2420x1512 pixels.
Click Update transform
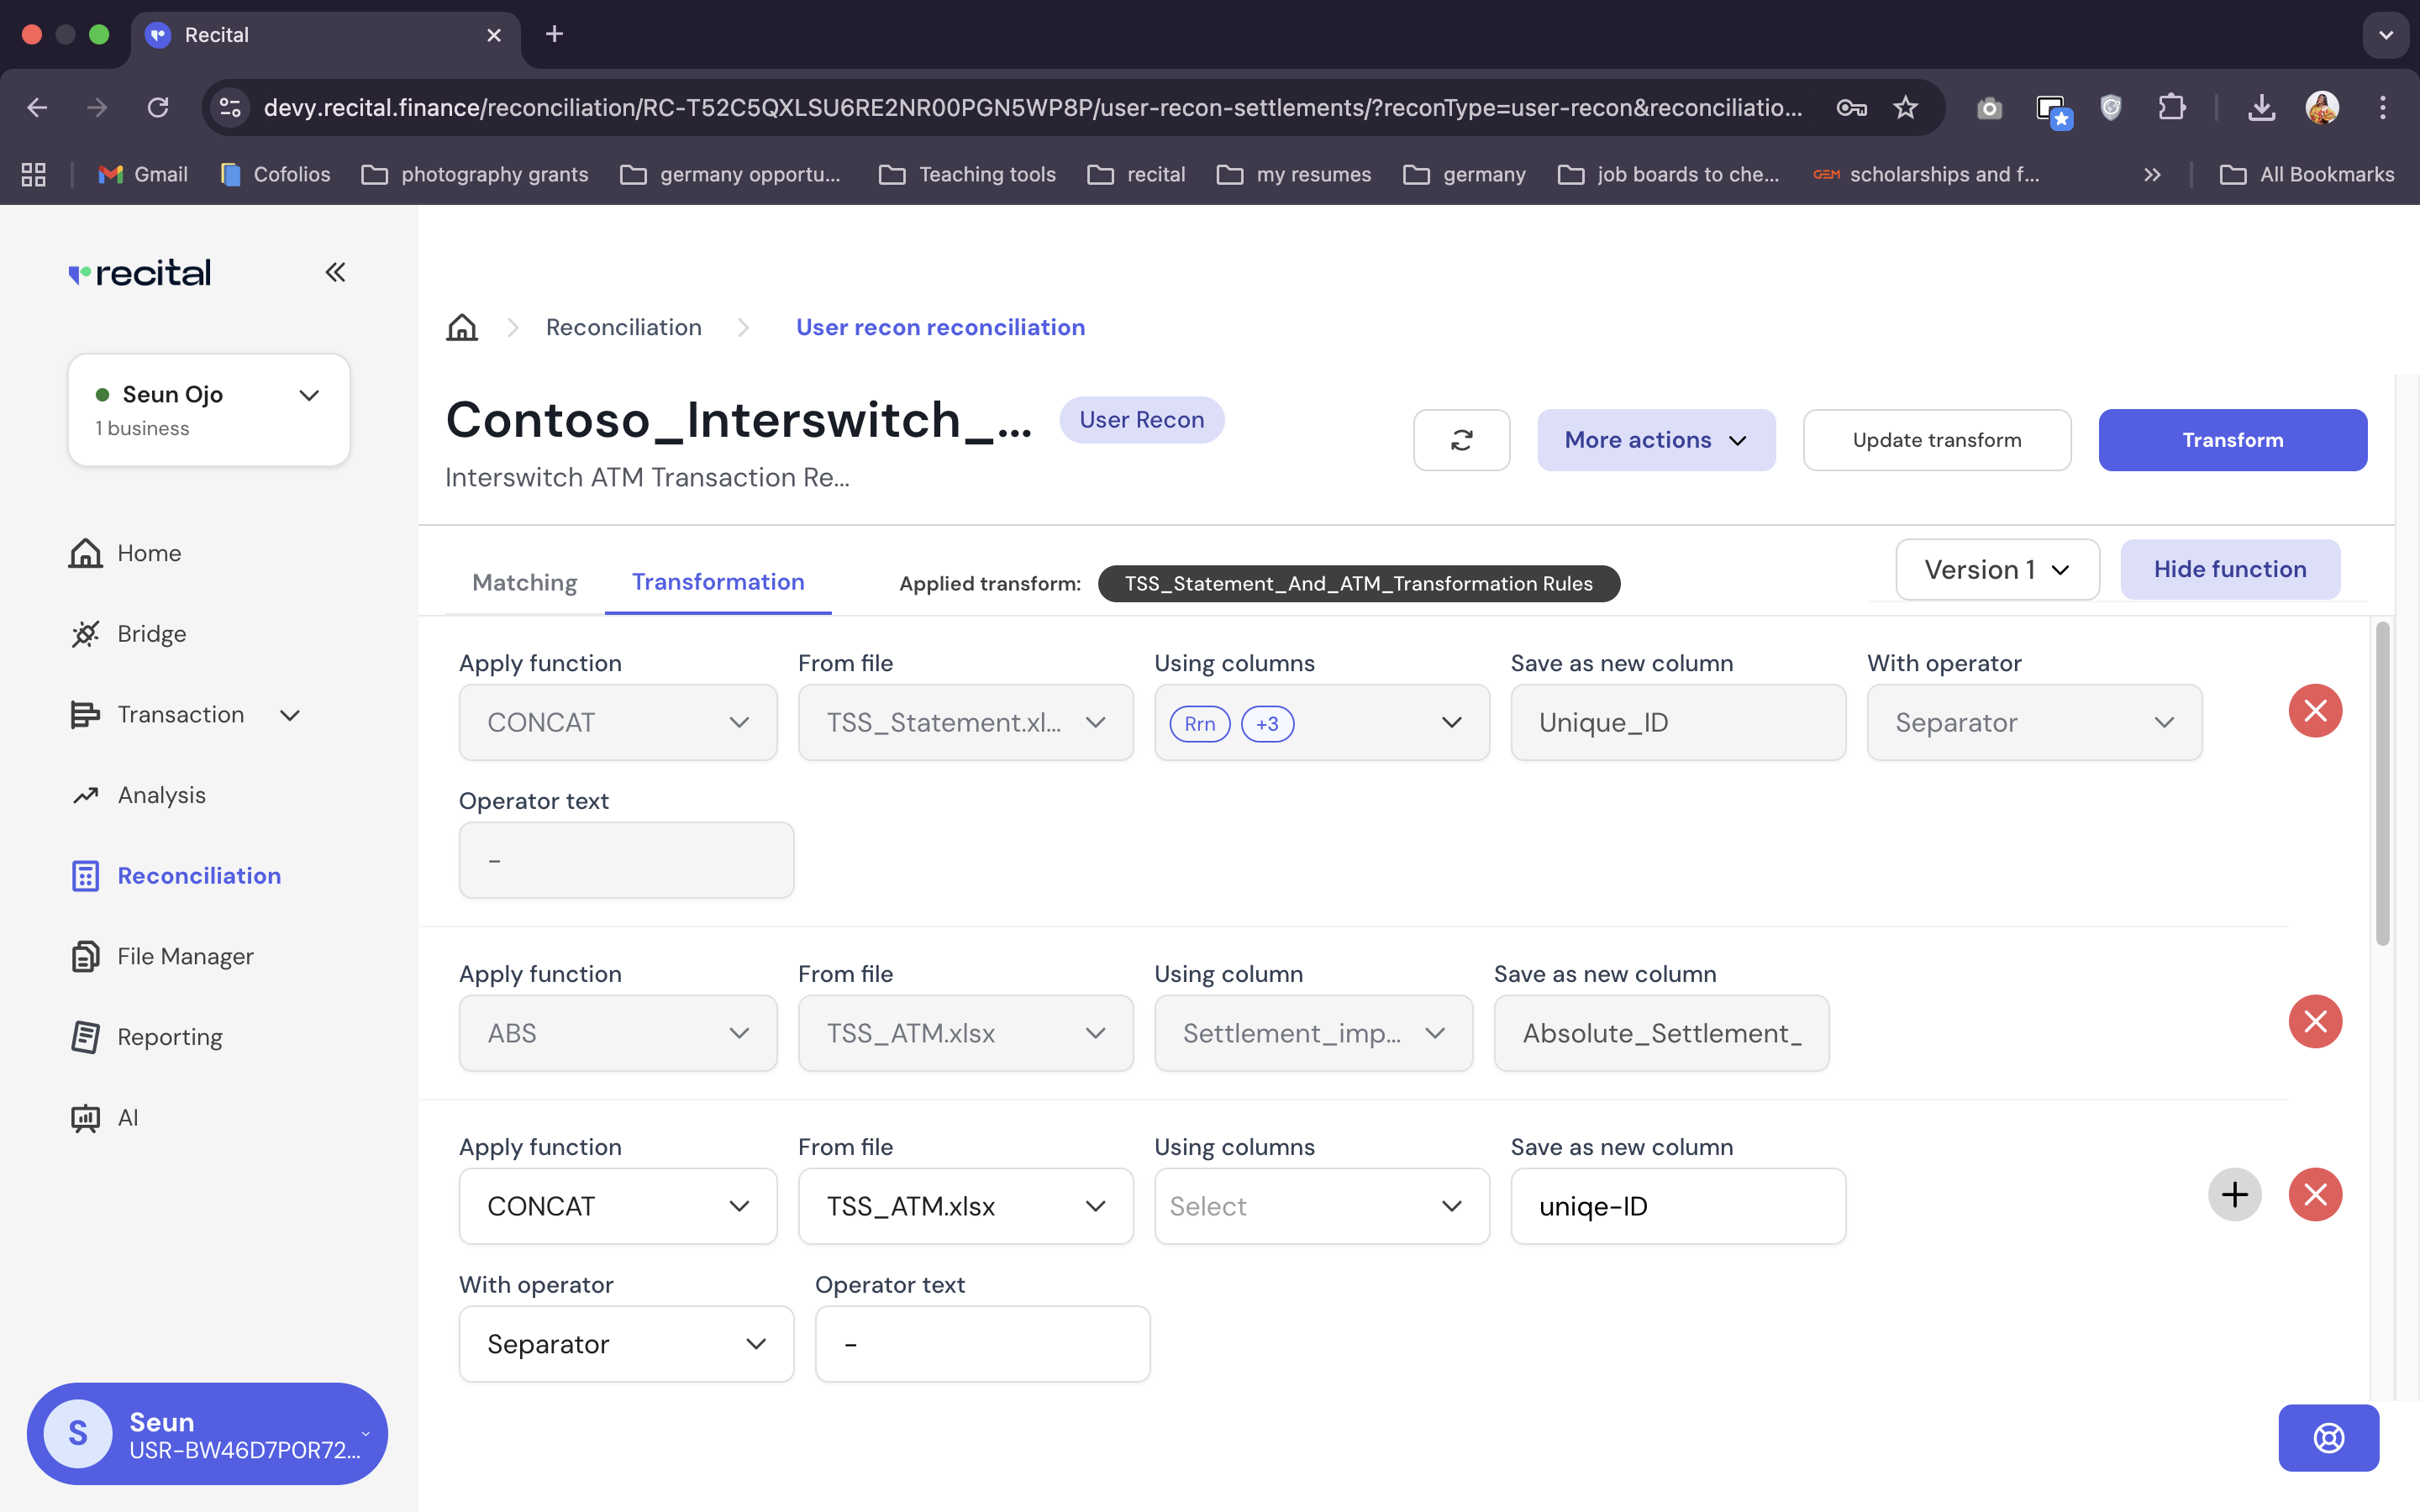click(1936, 440)
